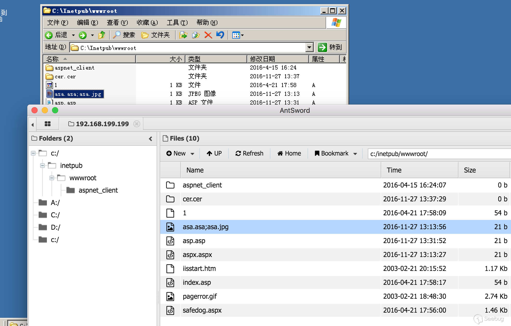Click the UP button in Files toolbar
The height and width of the screenshot is (326, 511).
coord(214,153)
